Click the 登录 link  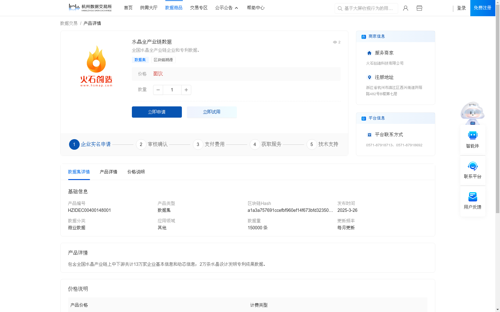pyautogui.click(x=461, y=8)
